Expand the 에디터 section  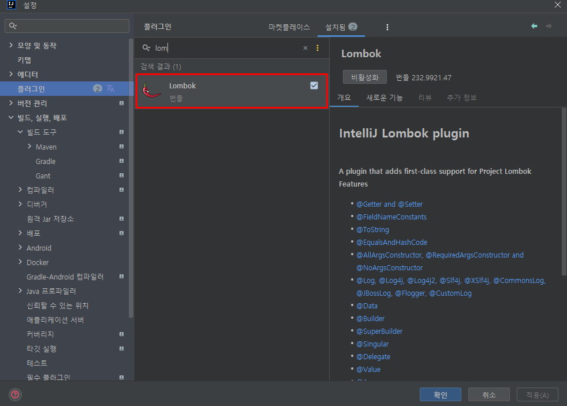11,74
